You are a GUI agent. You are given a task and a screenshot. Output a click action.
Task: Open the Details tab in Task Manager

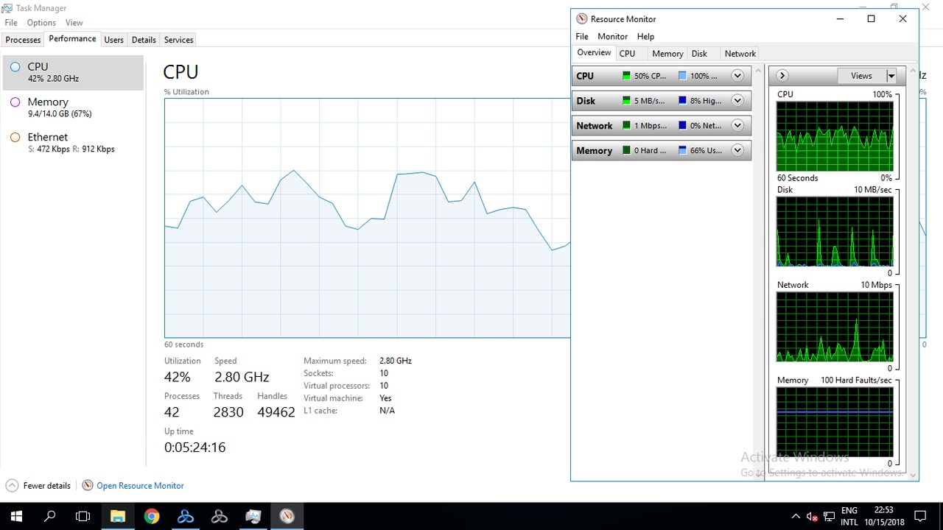click(144, 40)
